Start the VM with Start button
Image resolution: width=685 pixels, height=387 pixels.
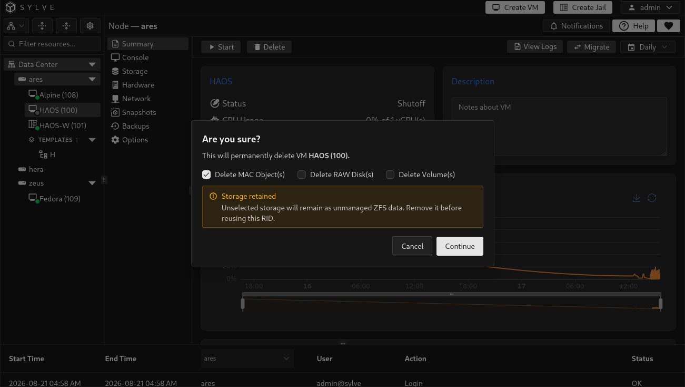(221, 47)
